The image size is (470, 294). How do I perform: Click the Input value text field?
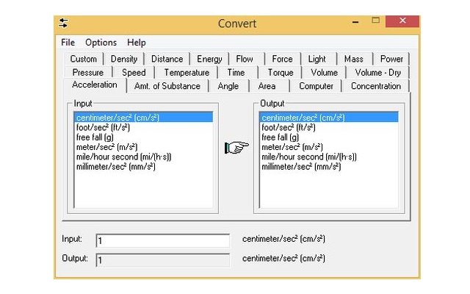(162, 240)
